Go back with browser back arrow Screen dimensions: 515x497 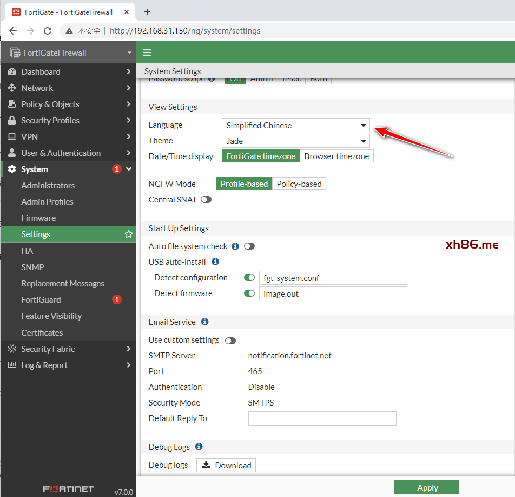pos(13,31)
